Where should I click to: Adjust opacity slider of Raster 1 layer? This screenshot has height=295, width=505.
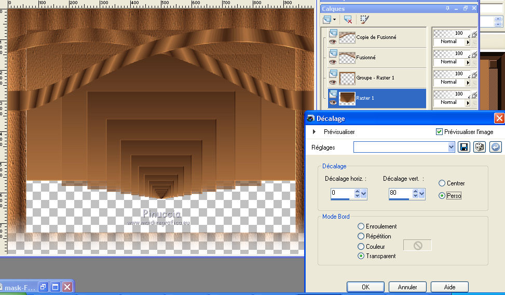coord(452,94)
